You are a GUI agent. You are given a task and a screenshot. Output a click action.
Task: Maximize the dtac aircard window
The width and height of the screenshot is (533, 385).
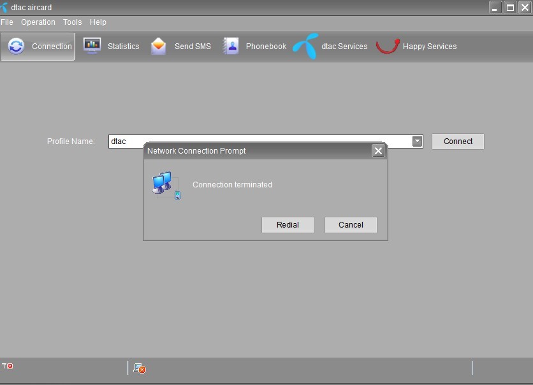(x=510, y=8)
